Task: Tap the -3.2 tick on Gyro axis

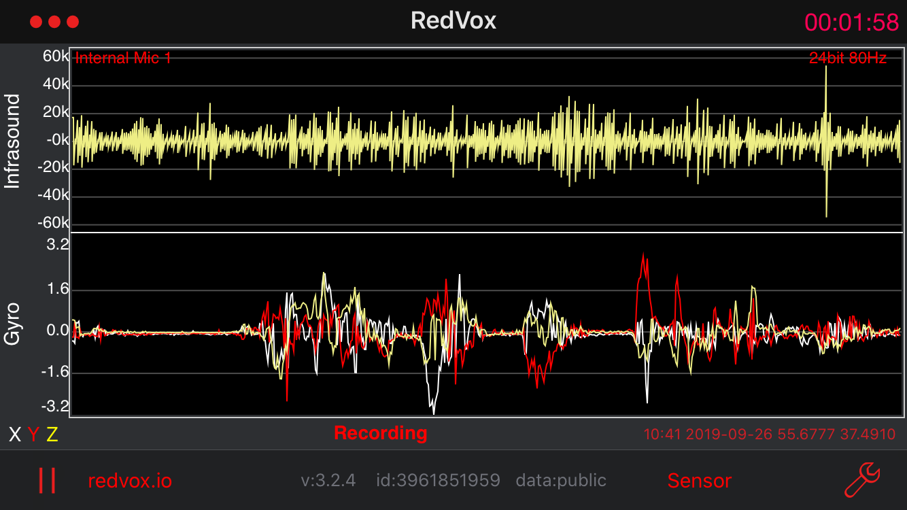Action: point(54,406)
